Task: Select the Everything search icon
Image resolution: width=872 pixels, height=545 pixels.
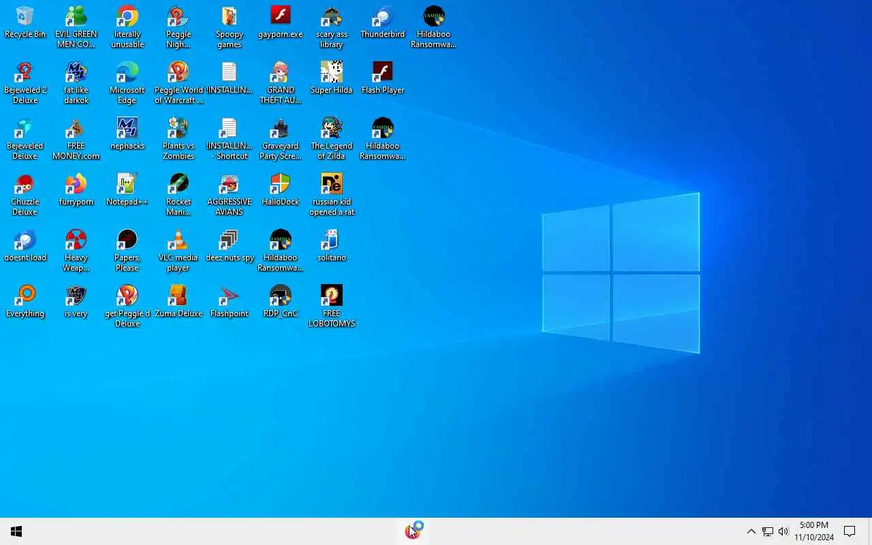Action: (x=25, y=302)
